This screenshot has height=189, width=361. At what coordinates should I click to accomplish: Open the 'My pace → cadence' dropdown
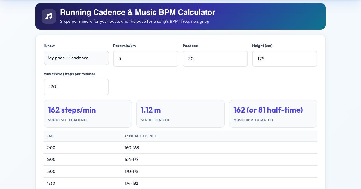(x=76, y=58)
